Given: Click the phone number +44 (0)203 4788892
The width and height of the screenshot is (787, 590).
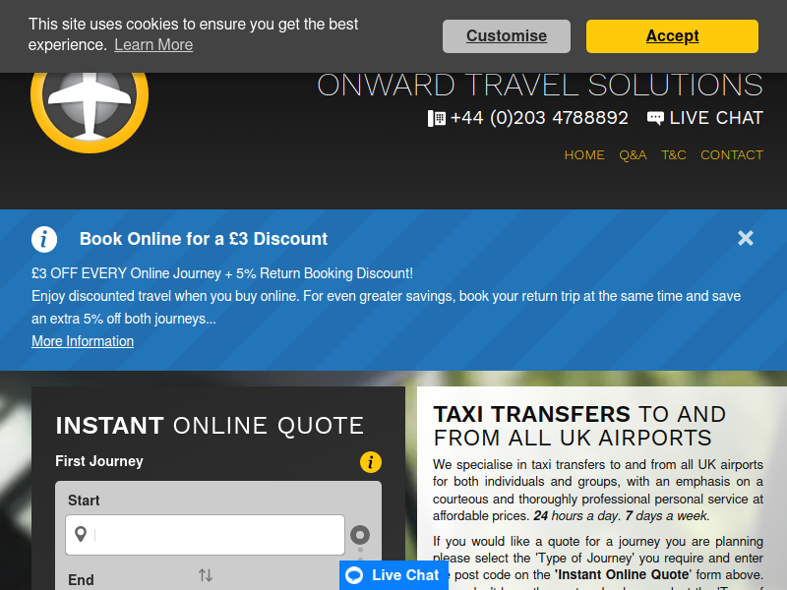Looking at the screenshot, I should tap(539, 118).
